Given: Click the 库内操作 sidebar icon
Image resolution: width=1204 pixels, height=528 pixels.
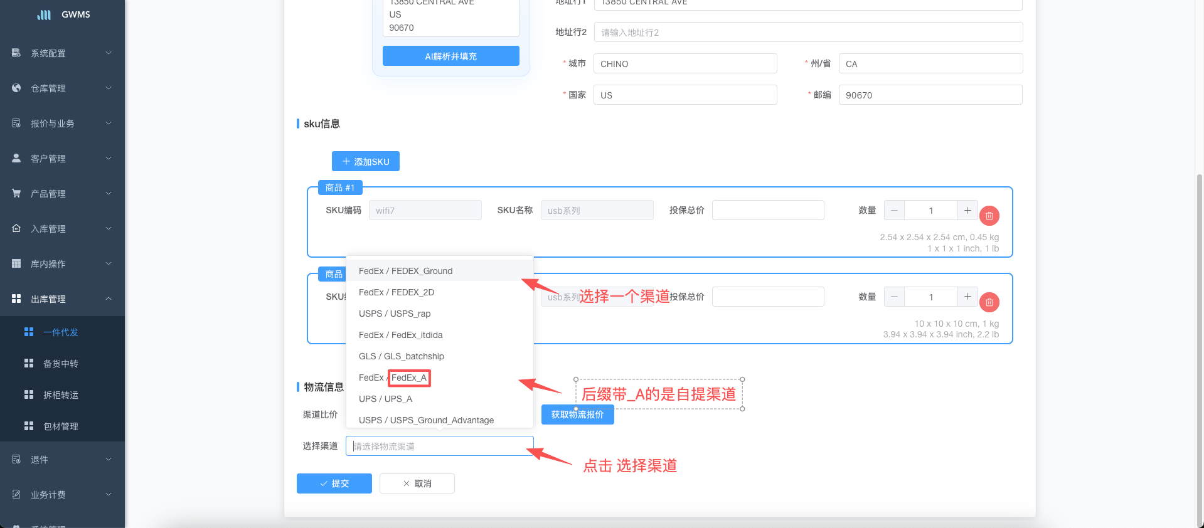Looking at the screenshot, I should point(16,264).
